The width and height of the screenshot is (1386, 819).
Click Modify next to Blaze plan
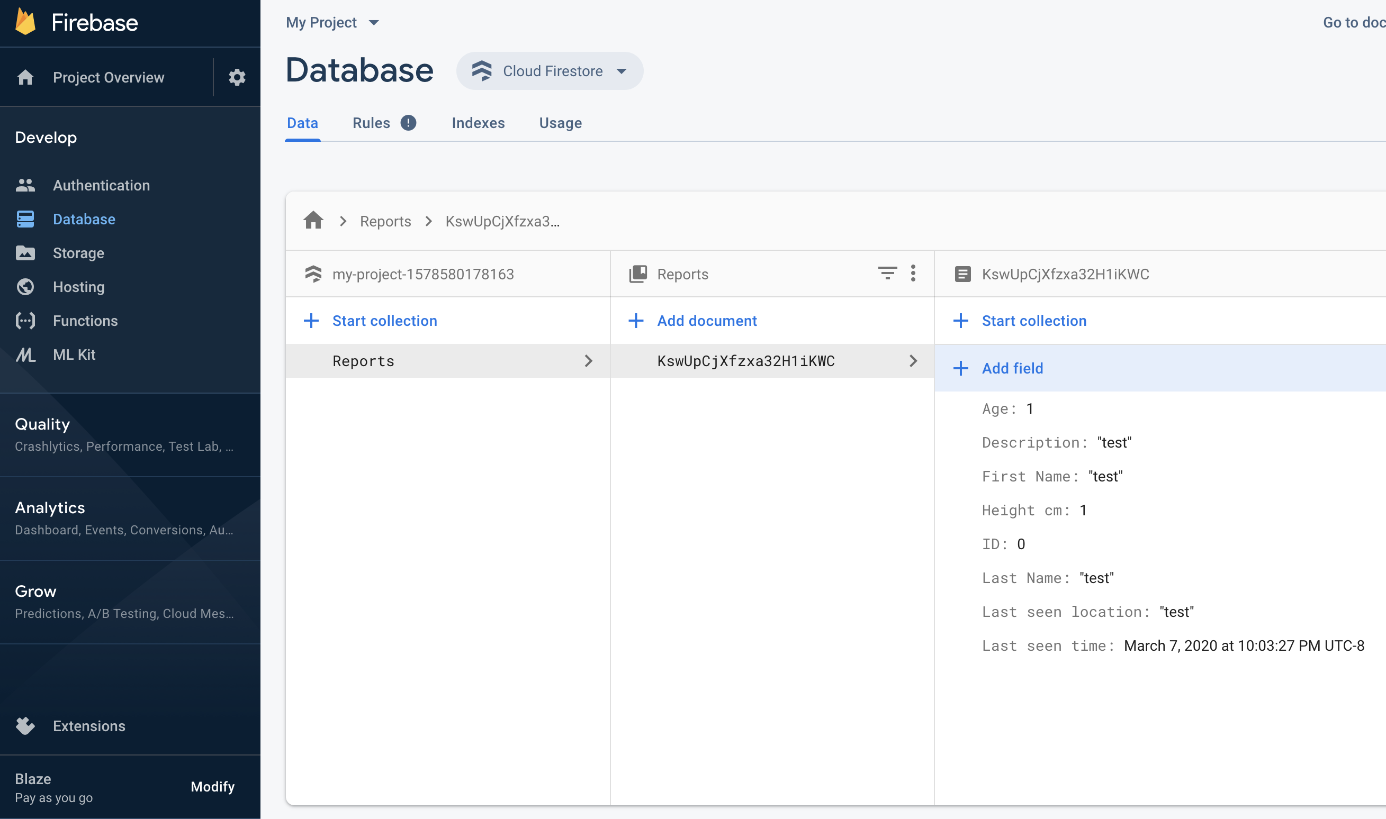point(213,786)
